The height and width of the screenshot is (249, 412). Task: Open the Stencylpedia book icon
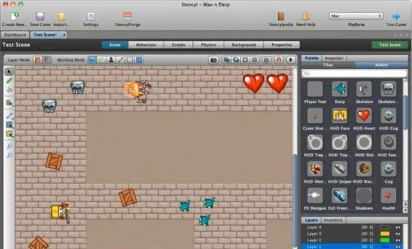pos(281,16)
